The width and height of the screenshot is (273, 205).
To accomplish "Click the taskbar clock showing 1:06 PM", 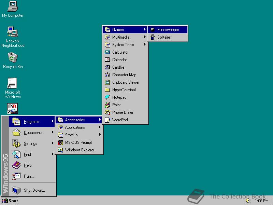I will 262,201.
